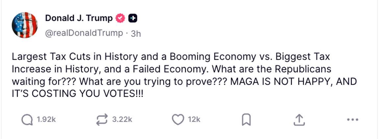Bookmark this post
The height and width of the screenshot is (139, 379).
(246, 120)
